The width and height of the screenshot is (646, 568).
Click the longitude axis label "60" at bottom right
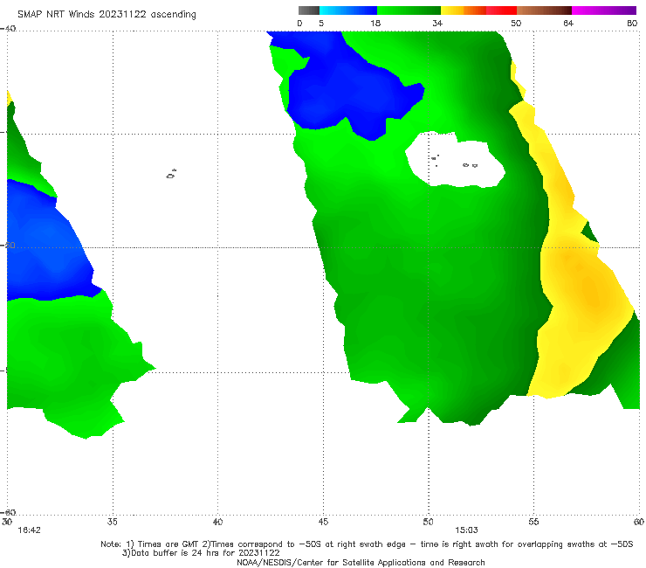pyautogui.click(x=639, y=522)
